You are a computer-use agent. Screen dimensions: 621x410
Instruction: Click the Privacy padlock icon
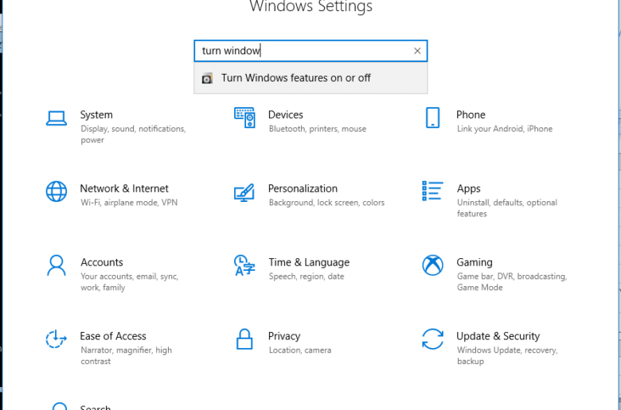tap(244, 338)
